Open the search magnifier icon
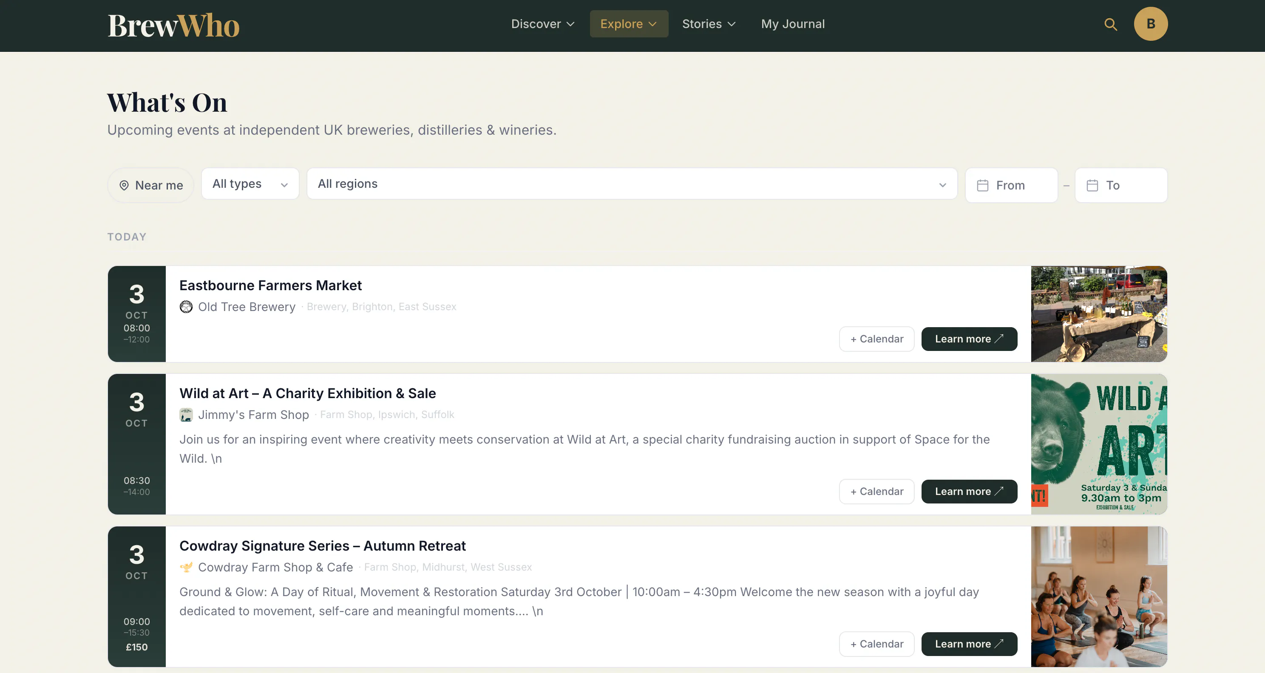Image resolution: width=1265 pixels, height=673 pixels. (x=1110, y=24)
